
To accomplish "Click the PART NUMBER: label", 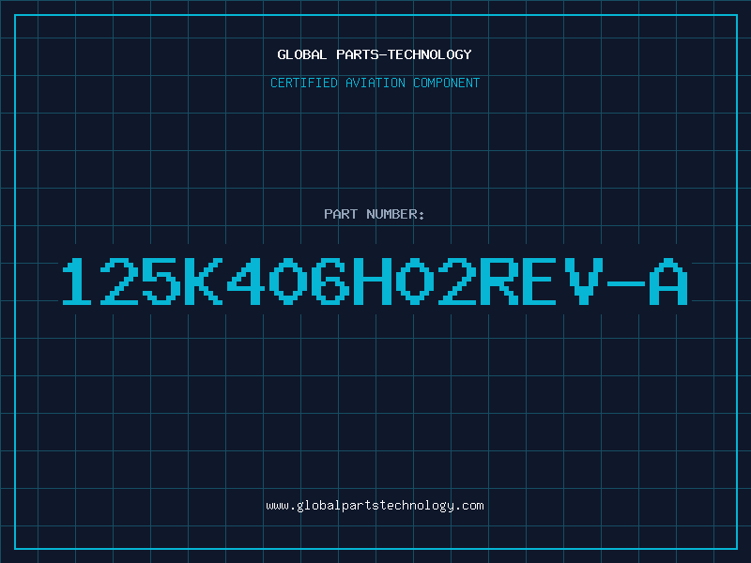I will click(375, 214).
